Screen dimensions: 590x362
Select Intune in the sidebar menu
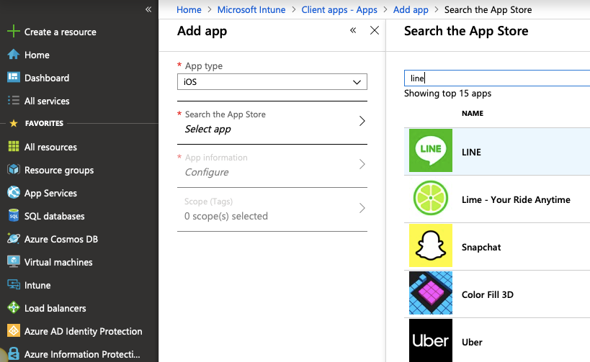pos(37,285)
